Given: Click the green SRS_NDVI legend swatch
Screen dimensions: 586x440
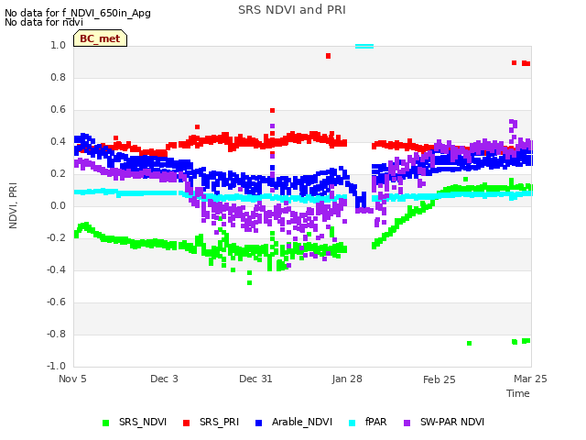Looking at the screenshot, I should 106,423.
